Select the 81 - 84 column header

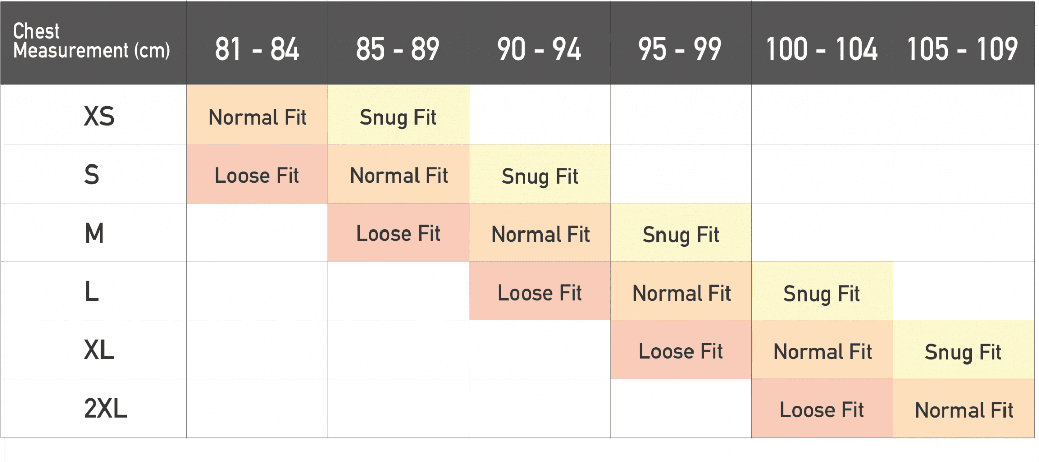pyautogui.click(x=257, y=49)
